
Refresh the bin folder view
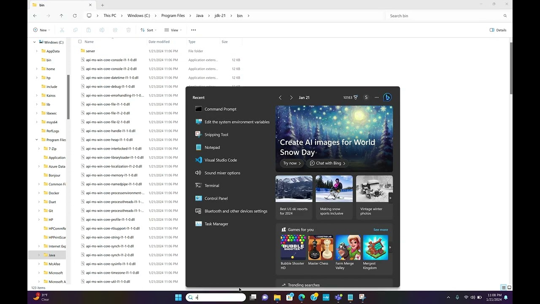[75, 16]
